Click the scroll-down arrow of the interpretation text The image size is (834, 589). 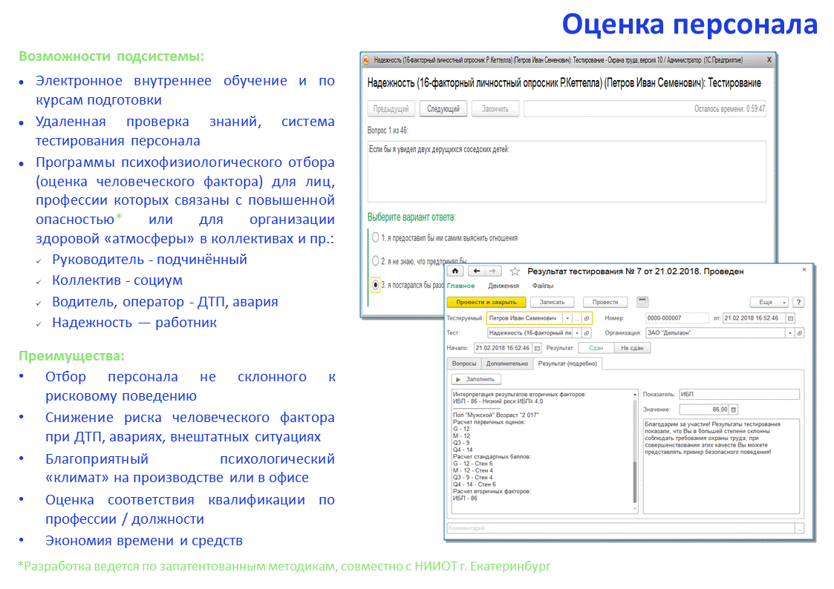(634, 509)
